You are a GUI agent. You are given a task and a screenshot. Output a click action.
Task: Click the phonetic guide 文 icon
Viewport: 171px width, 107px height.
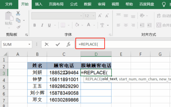tap(102, 25)
